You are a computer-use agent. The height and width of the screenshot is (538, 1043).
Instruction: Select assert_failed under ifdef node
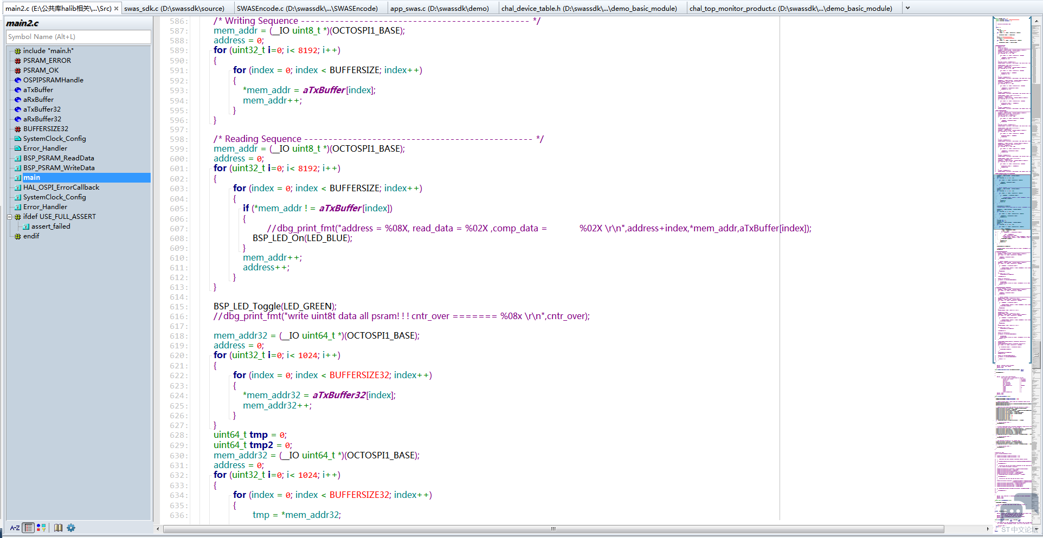click(50, 226)
